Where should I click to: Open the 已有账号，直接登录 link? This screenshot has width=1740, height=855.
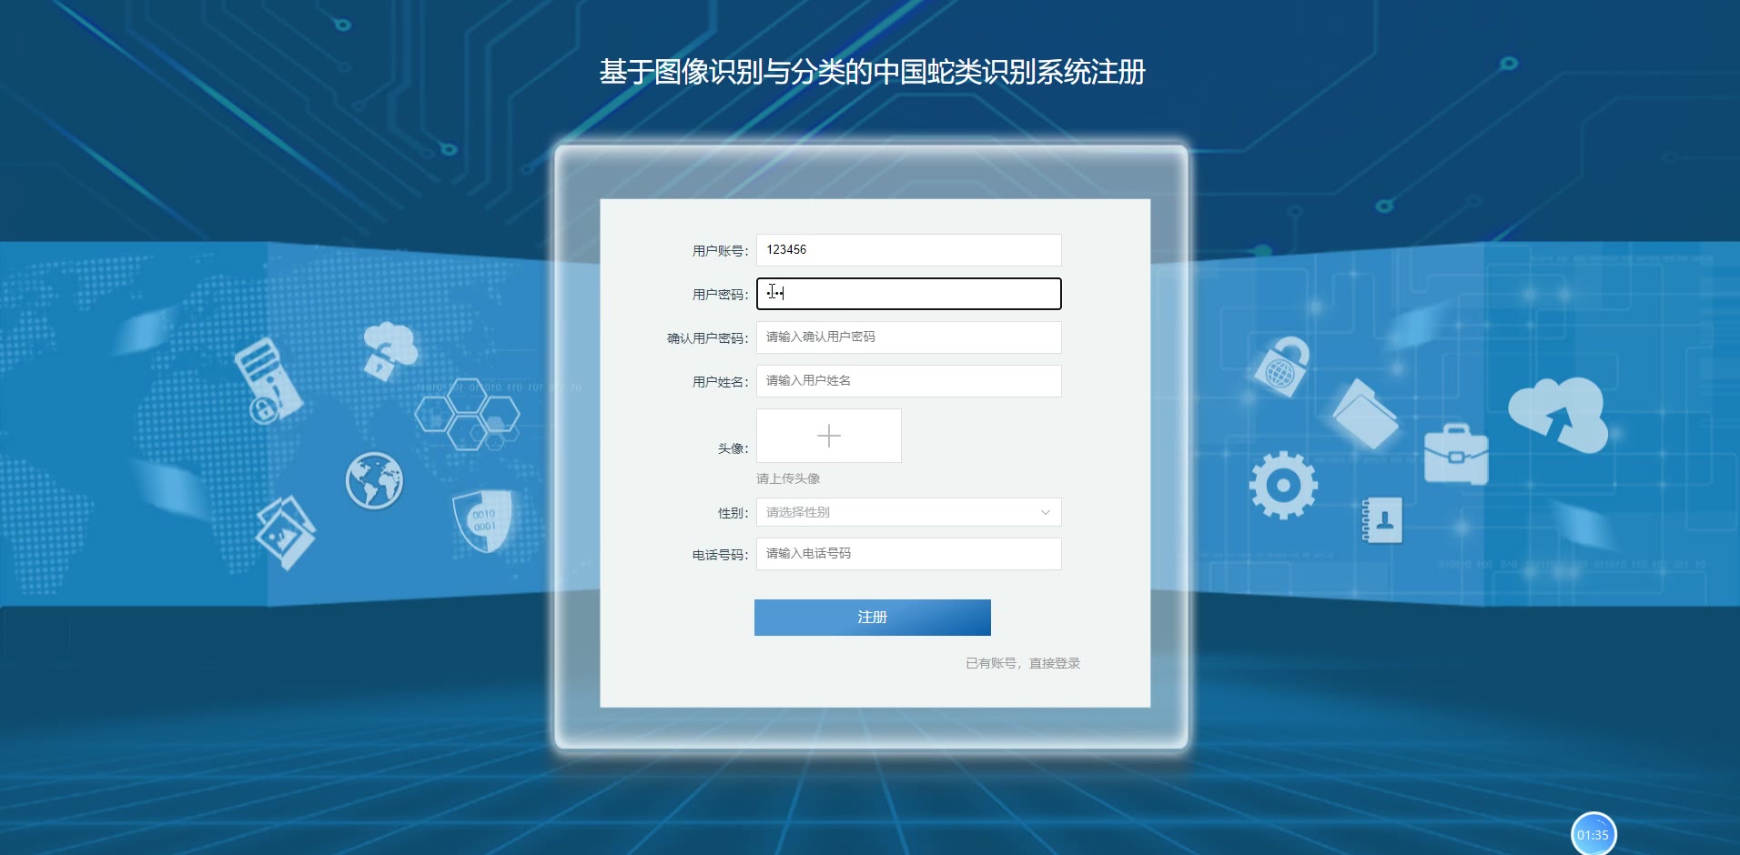point(1023,663)
